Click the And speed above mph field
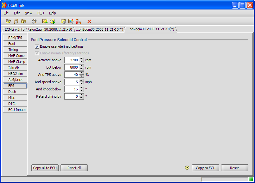 click(x=72, y=82)
